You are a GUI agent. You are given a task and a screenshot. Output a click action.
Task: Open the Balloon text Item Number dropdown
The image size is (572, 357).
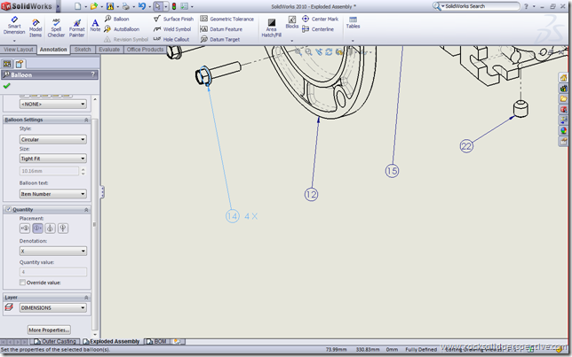(x=53, y=194)
